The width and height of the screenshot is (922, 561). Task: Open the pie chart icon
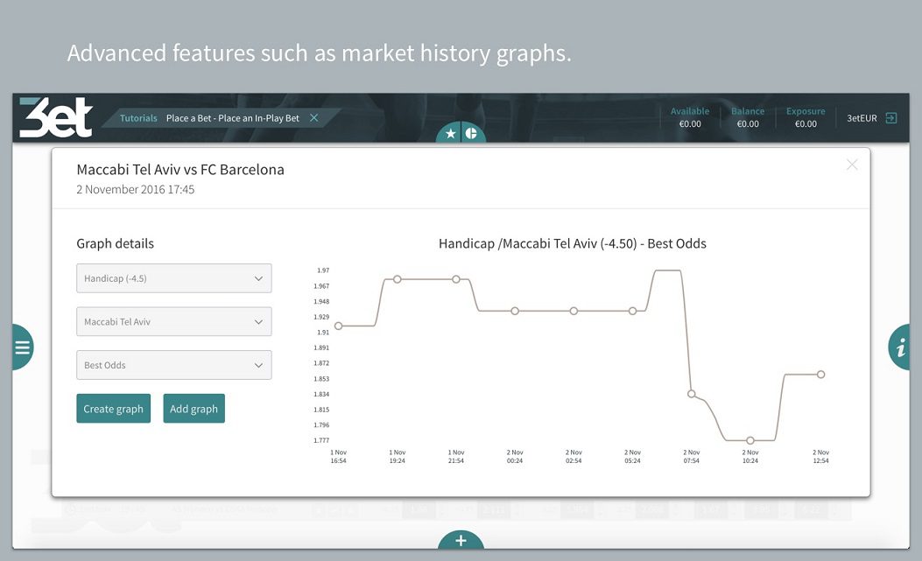472,134
